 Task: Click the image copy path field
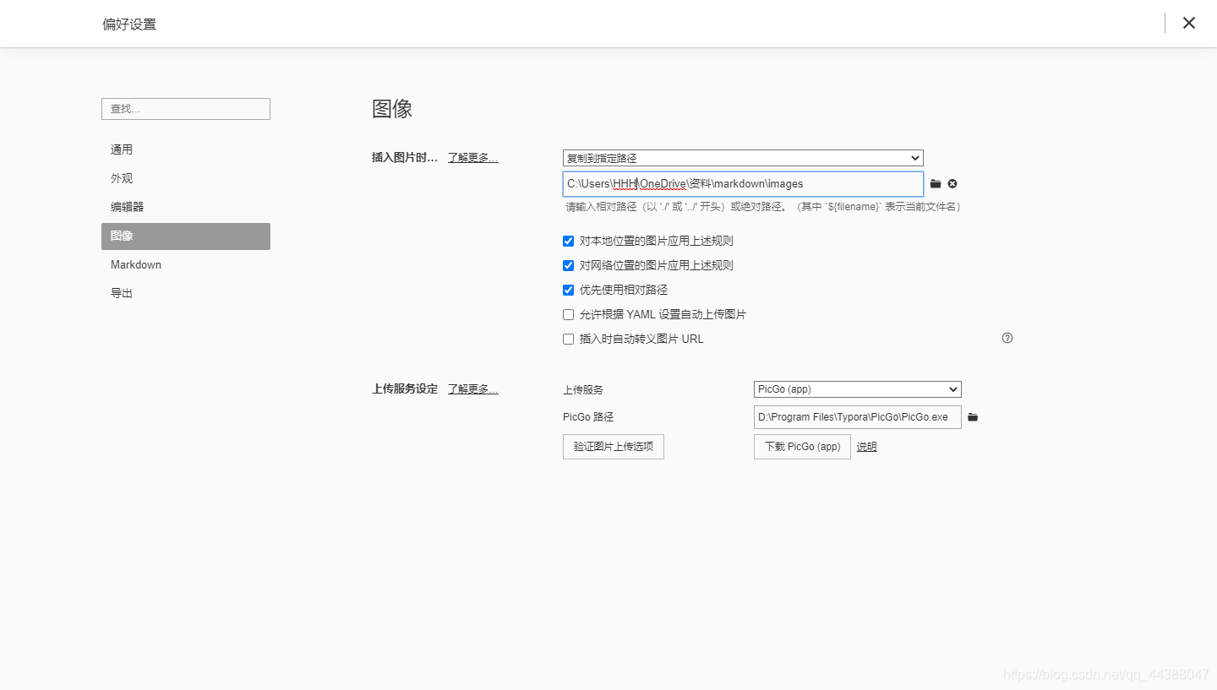pyautogui.click(x=743, y=184)
